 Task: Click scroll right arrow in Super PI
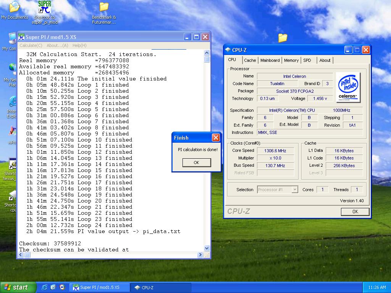pyautogui.click(x=200, y=254)
